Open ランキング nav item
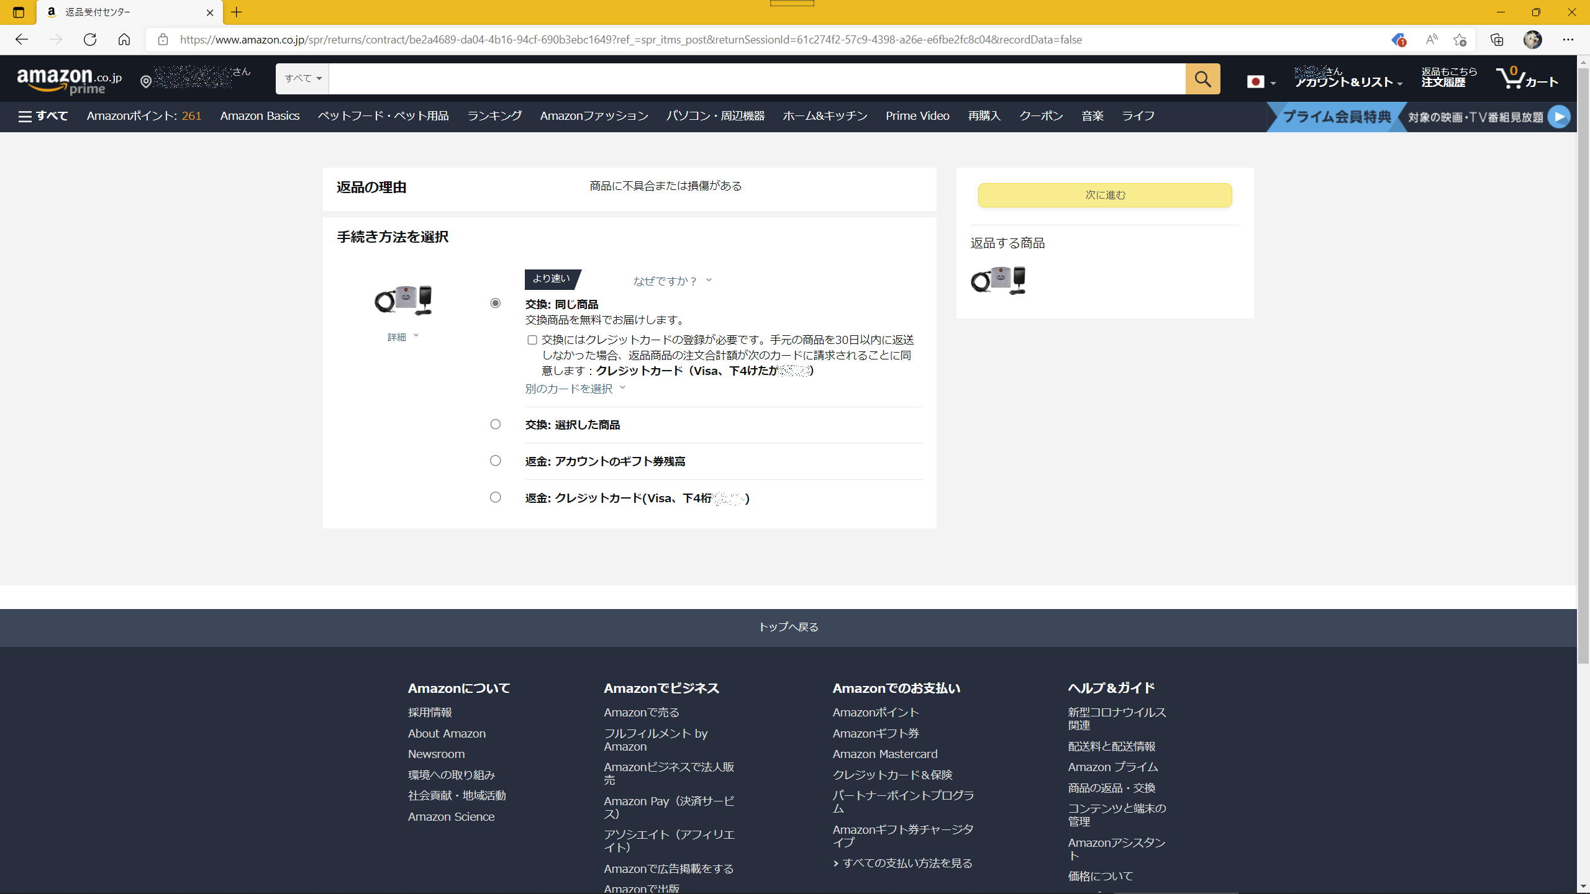This screenshot has height=894, width=1590. tap(494, 116)
